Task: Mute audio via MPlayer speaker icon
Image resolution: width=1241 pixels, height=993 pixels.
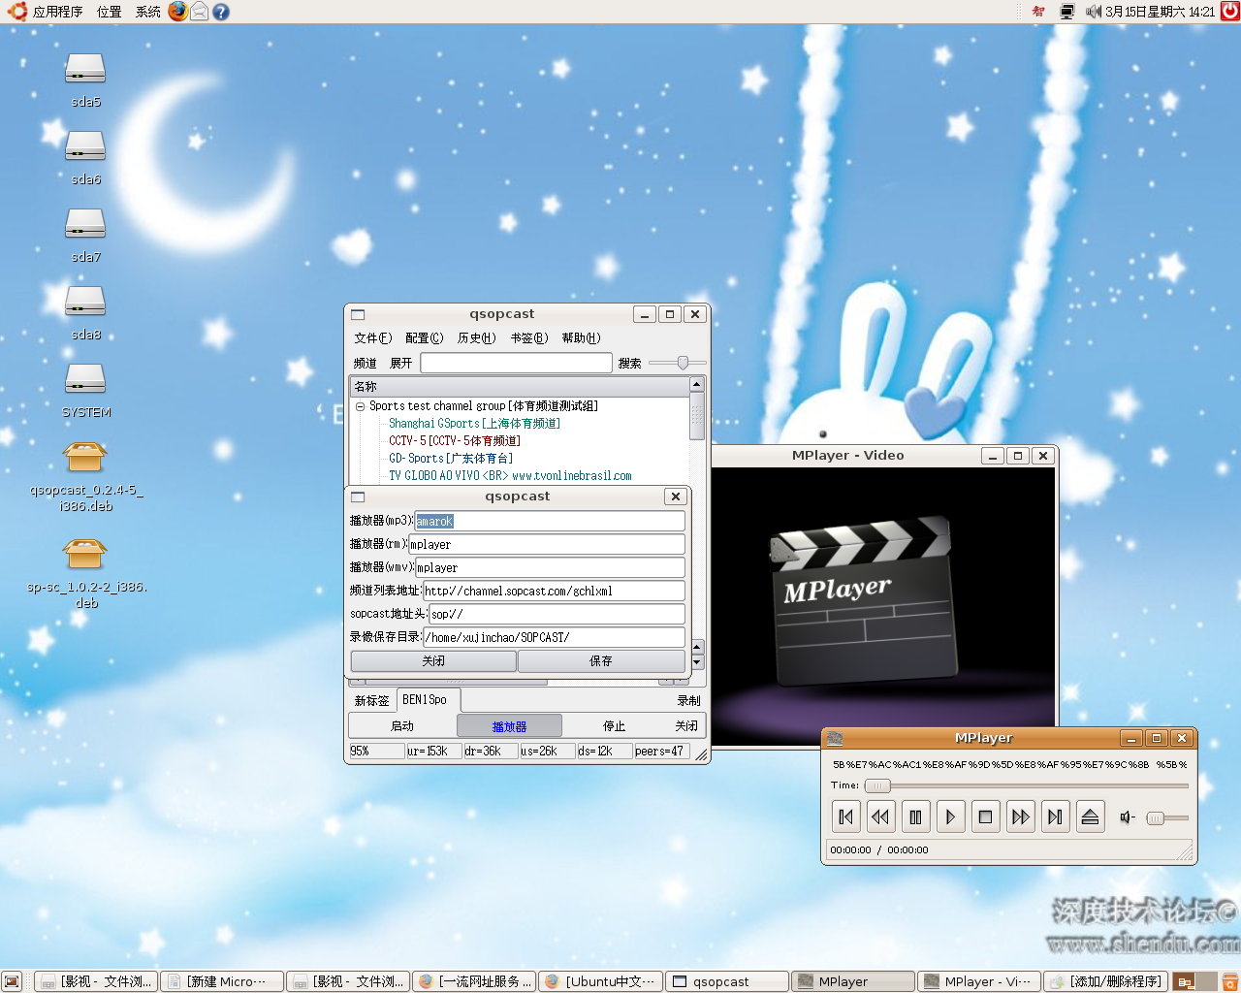Action: (1127, 817)
